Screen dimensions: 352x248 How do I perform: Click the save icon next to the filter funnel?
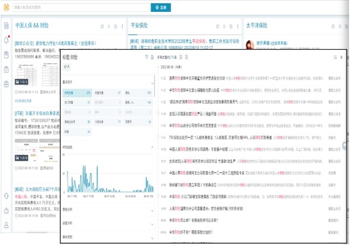[x=152, y=57]
